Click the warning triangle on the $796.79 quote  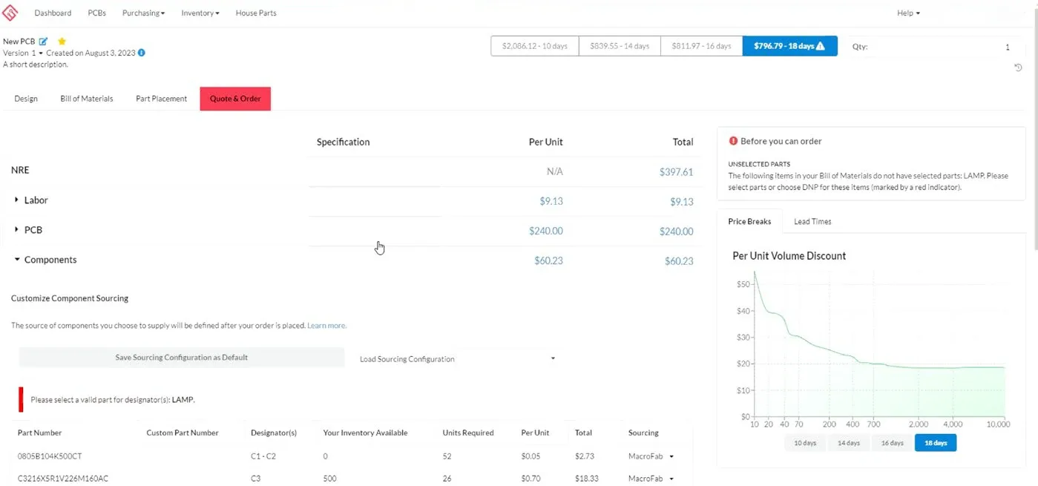(820, 45)
